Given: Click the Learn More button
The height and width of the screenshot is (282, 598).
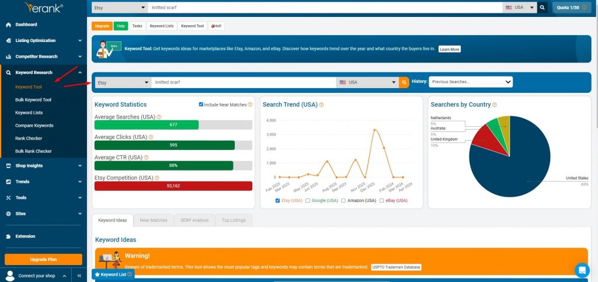Looking at the screenshot, I should [449, 49].
